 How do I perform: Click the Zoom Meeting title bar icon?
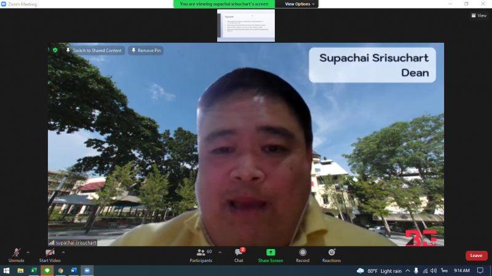click(x=4, y=4)
